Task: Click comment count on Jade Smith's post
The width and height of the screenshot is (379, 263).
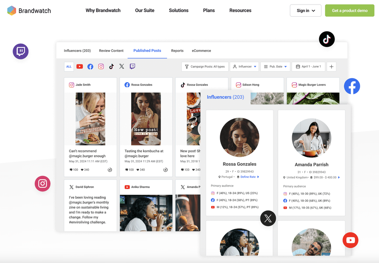Action: [74, 170]
